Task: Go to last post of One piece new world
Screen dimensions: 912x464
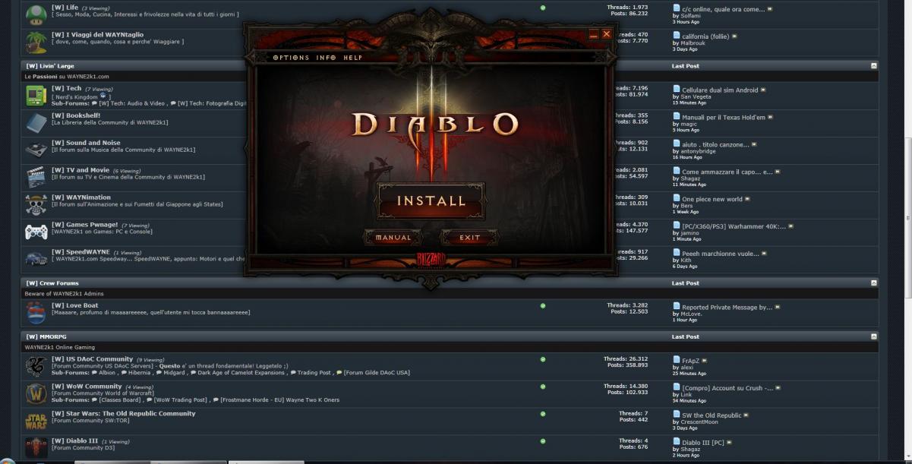Action: [746, 200]
